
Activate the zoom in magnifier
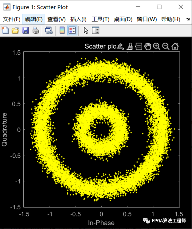(157, 46)
